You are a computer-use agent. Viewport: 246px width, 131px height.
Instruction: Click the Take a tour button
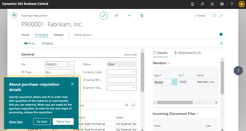[63, 122]
